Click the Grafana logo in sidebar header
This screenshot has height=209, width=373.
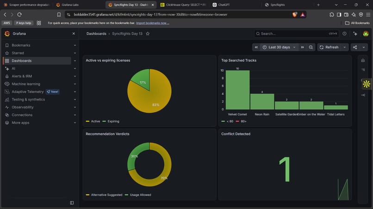7,34
